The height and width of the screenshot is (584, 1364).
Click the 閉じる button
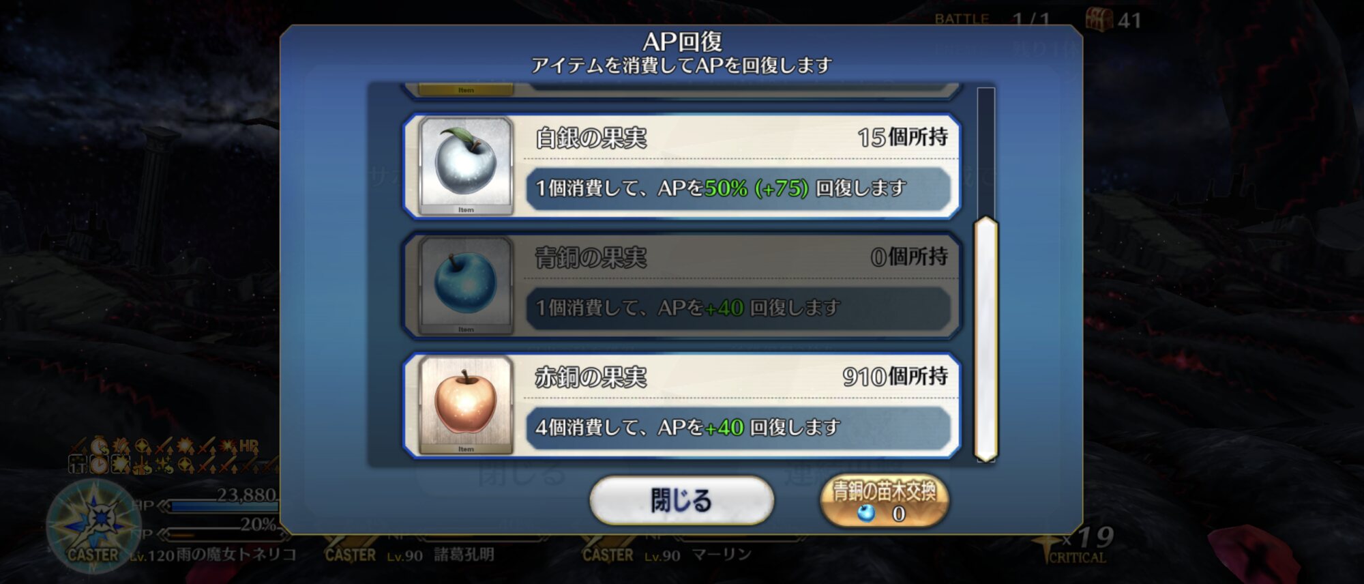point(681,500)
